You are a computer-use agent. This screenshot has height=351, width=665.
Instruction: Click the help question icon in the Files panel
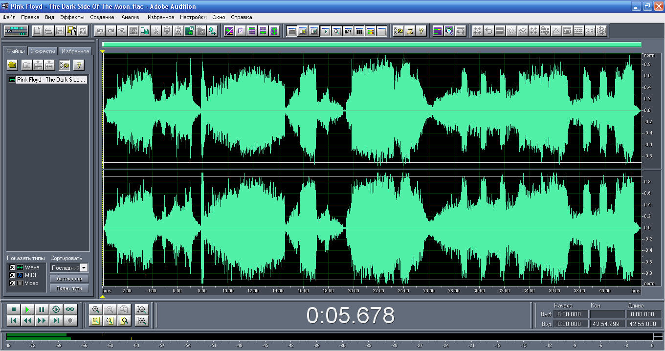coord(78,65)
